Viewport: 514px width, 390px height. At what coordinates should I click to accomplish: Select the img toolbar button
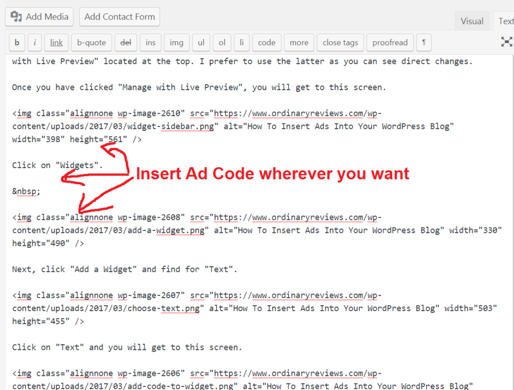[x=177, y=43]
